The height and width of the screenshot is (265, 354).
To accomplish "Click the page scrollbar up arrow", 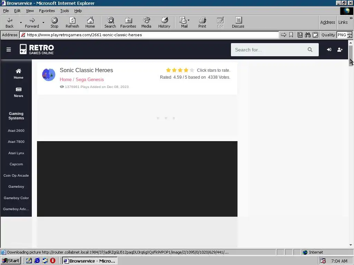I will point(351,42).
